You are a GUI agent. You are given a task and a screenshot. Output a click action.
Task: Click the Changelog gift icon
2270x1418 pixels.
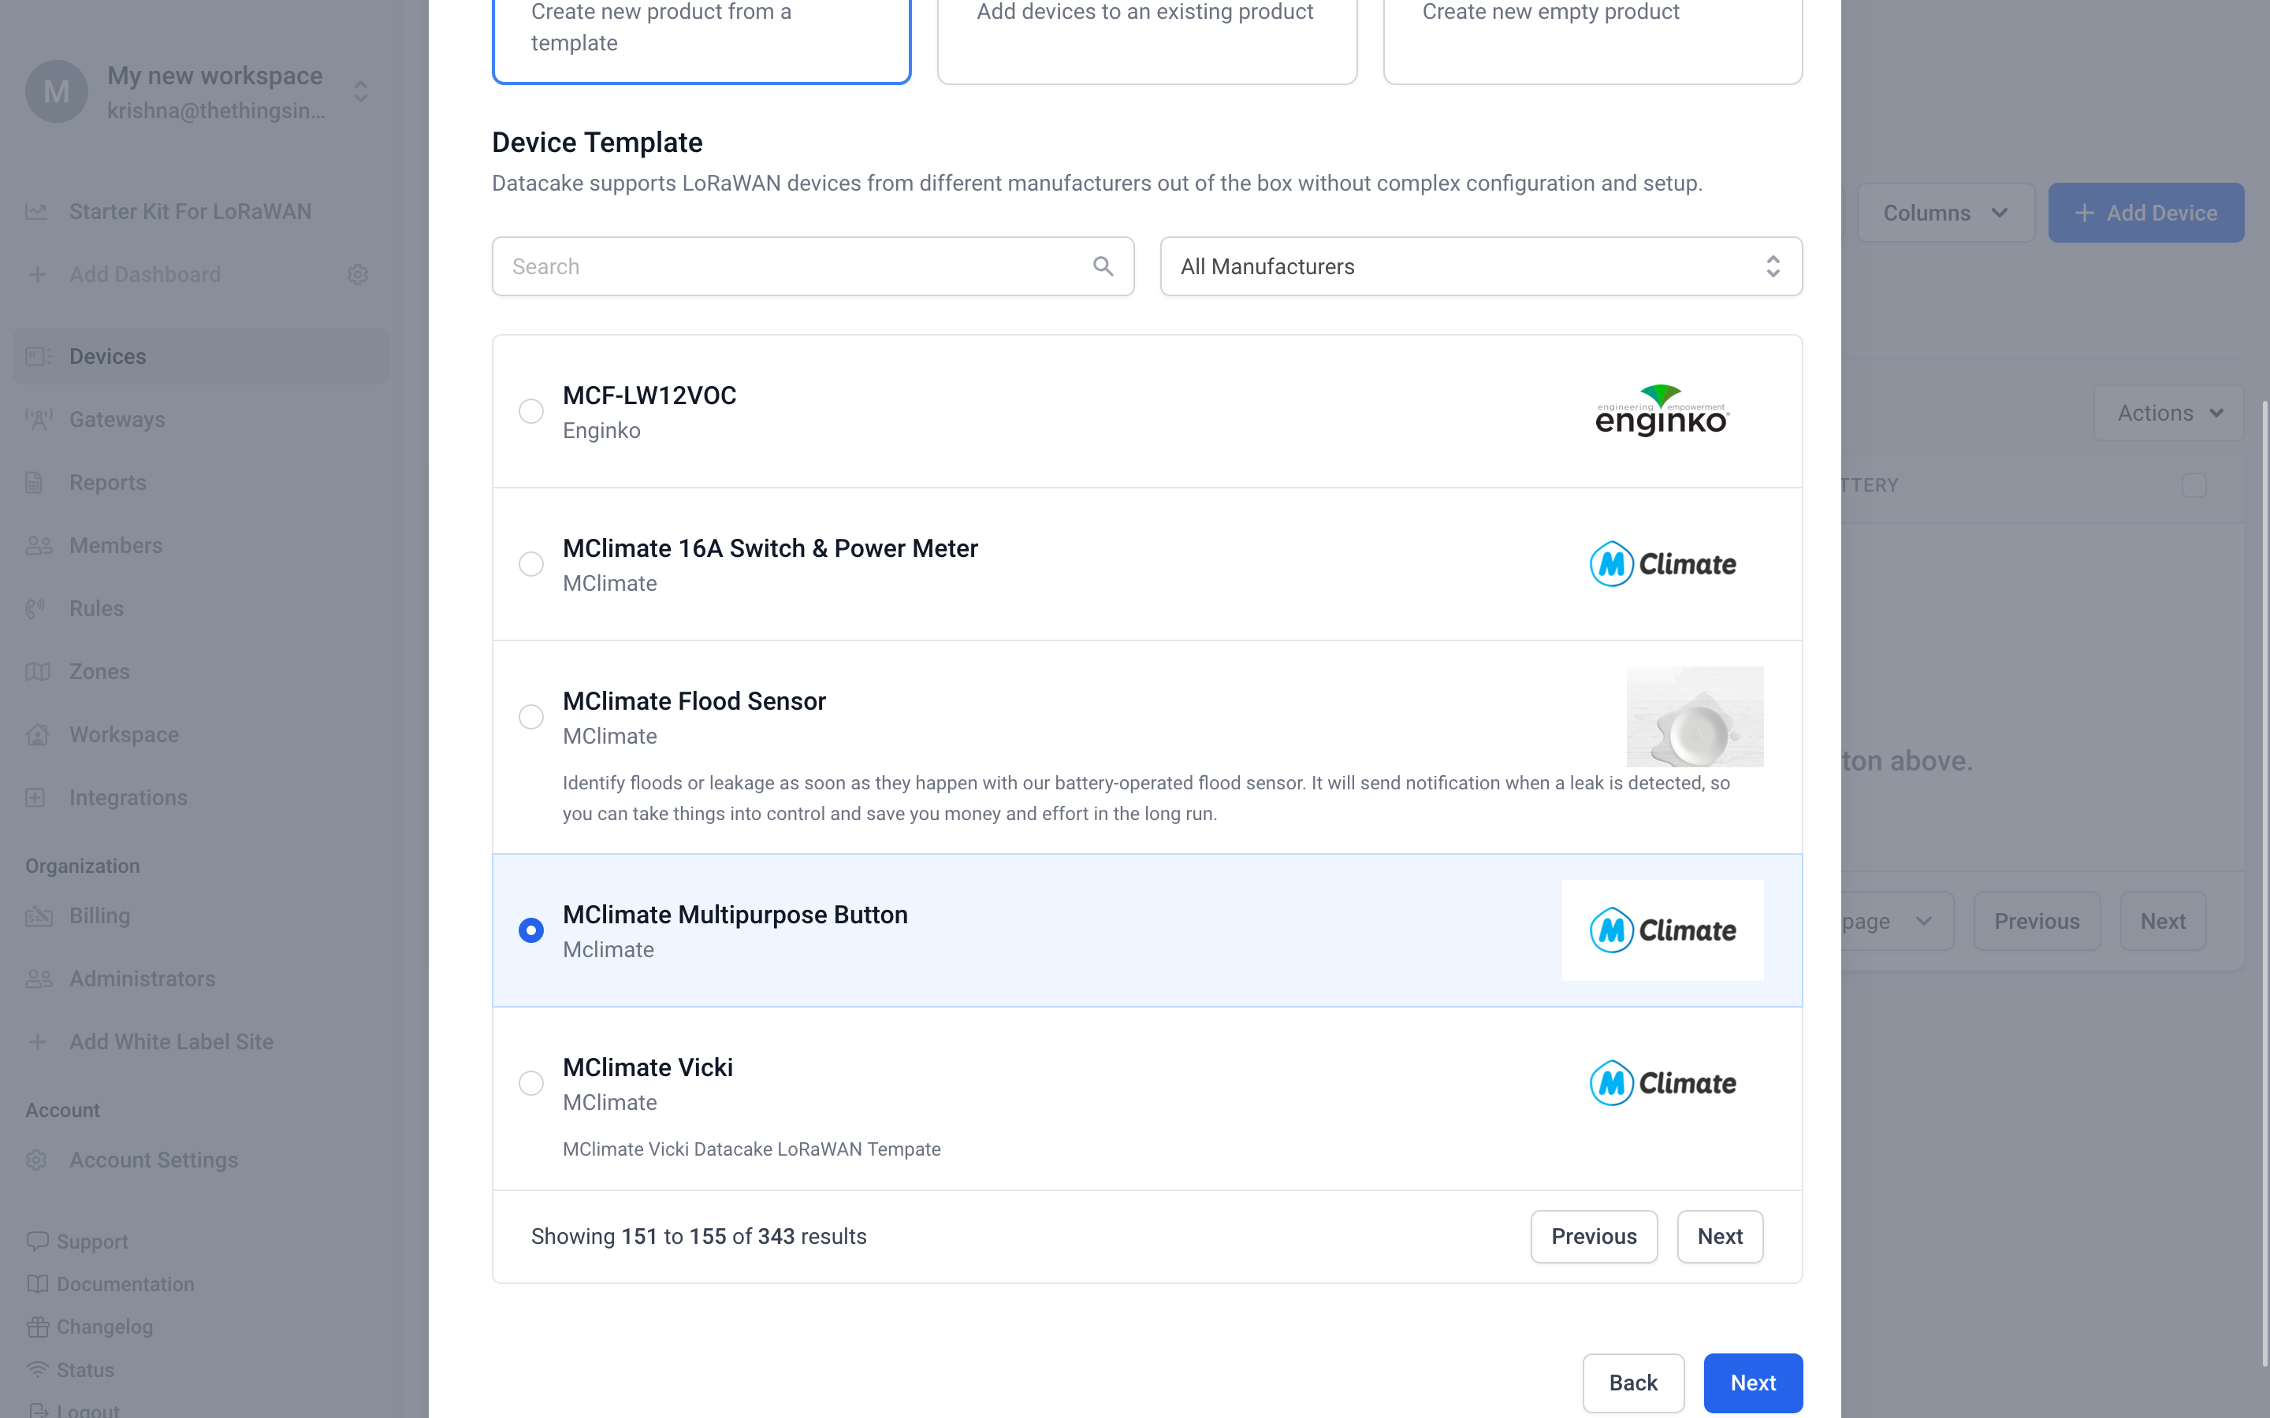click(38, 1327)
